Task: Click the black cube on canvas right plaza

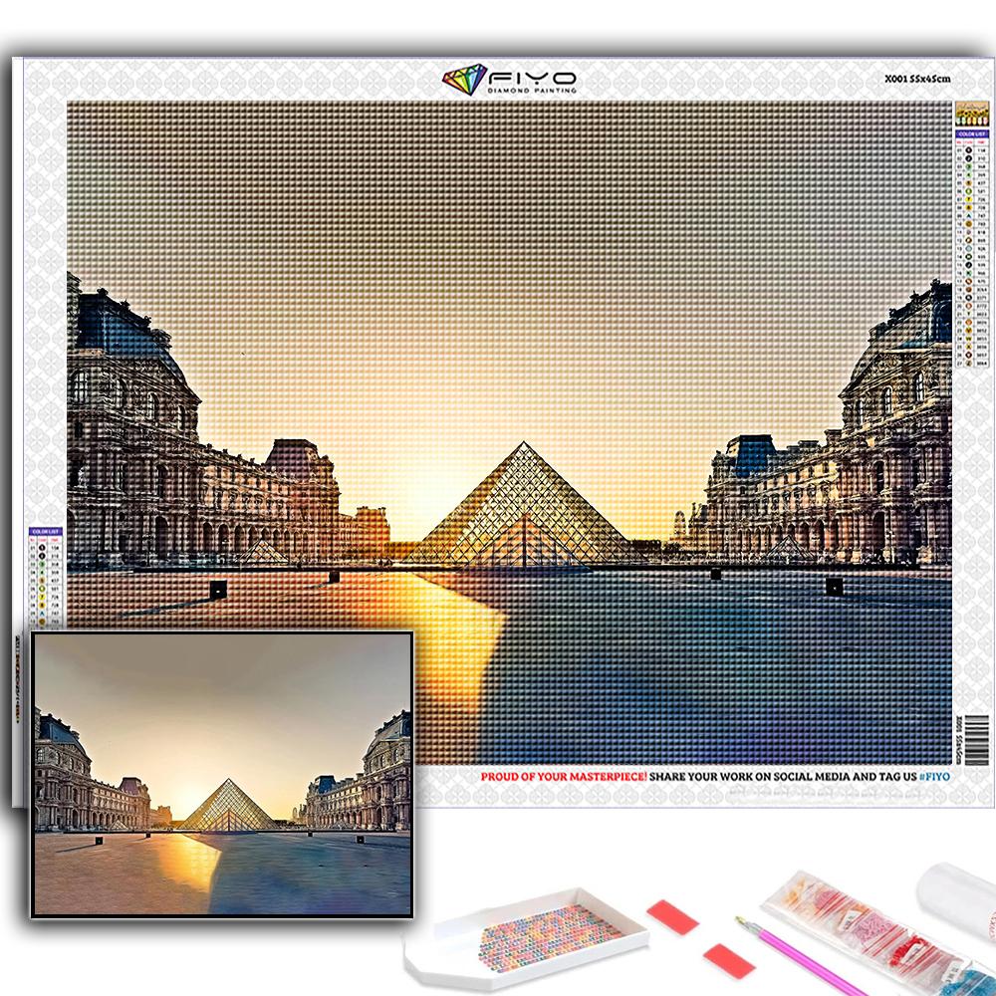Action: pyautogui.click(x=834, y=587)
